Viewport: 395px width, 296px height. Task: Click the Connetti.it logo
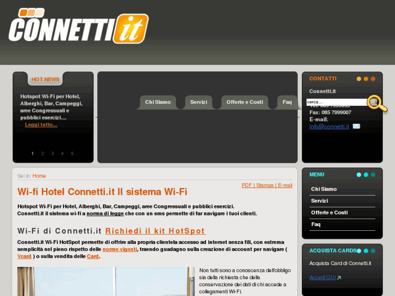(x=79, y=26)
